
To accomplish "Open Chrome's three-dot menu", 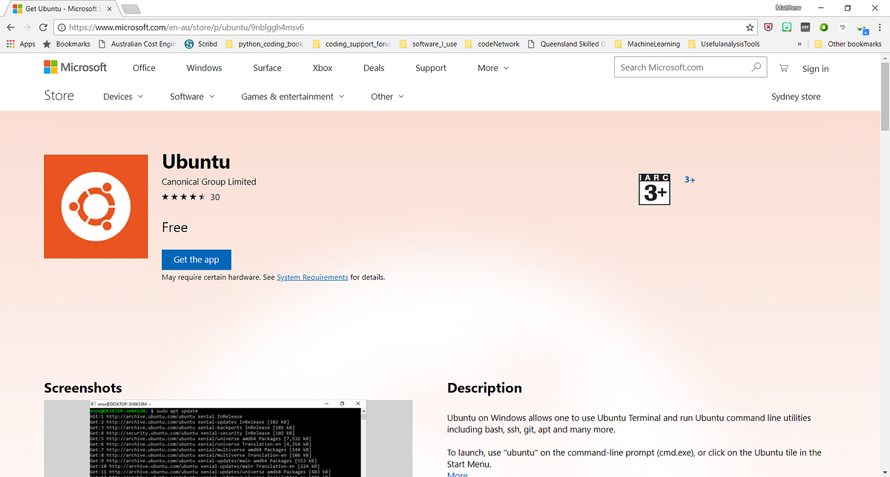I will pyautogui.click(x=880, y=26).
